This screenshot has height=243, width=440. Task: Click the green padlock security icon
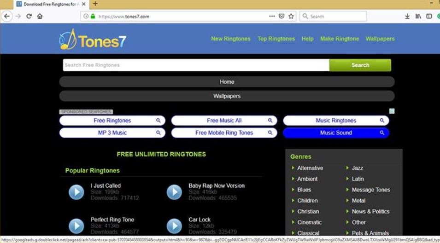93,16
